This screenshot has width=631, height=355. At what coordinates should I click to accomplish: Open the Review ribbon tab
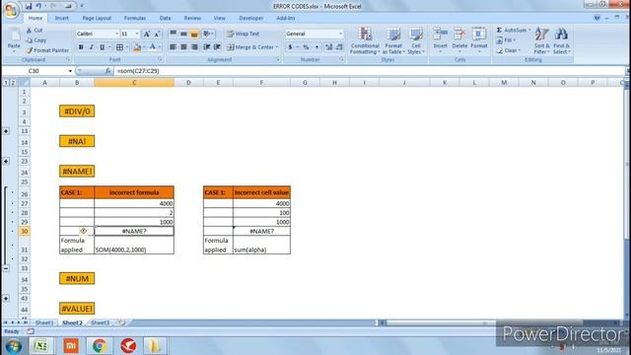(x=192, y=18)
